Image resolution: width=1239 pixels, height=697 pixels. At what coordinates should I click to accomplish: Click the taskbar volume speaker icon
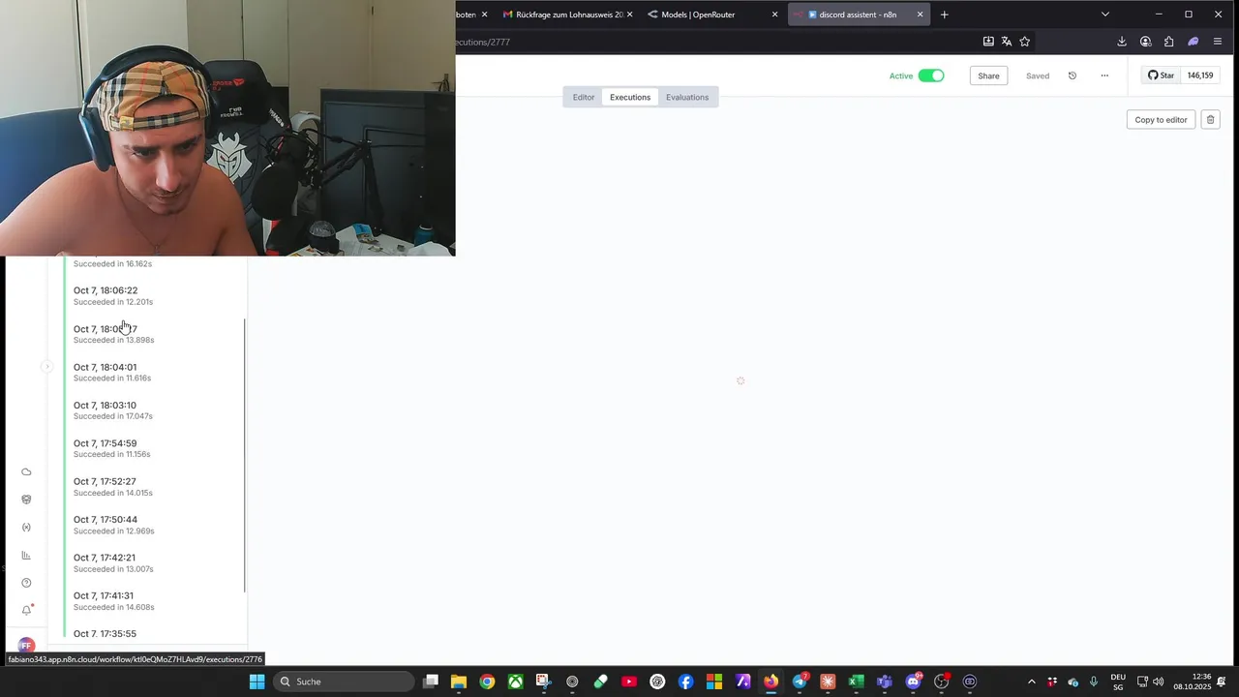[x=1159, y=682]
